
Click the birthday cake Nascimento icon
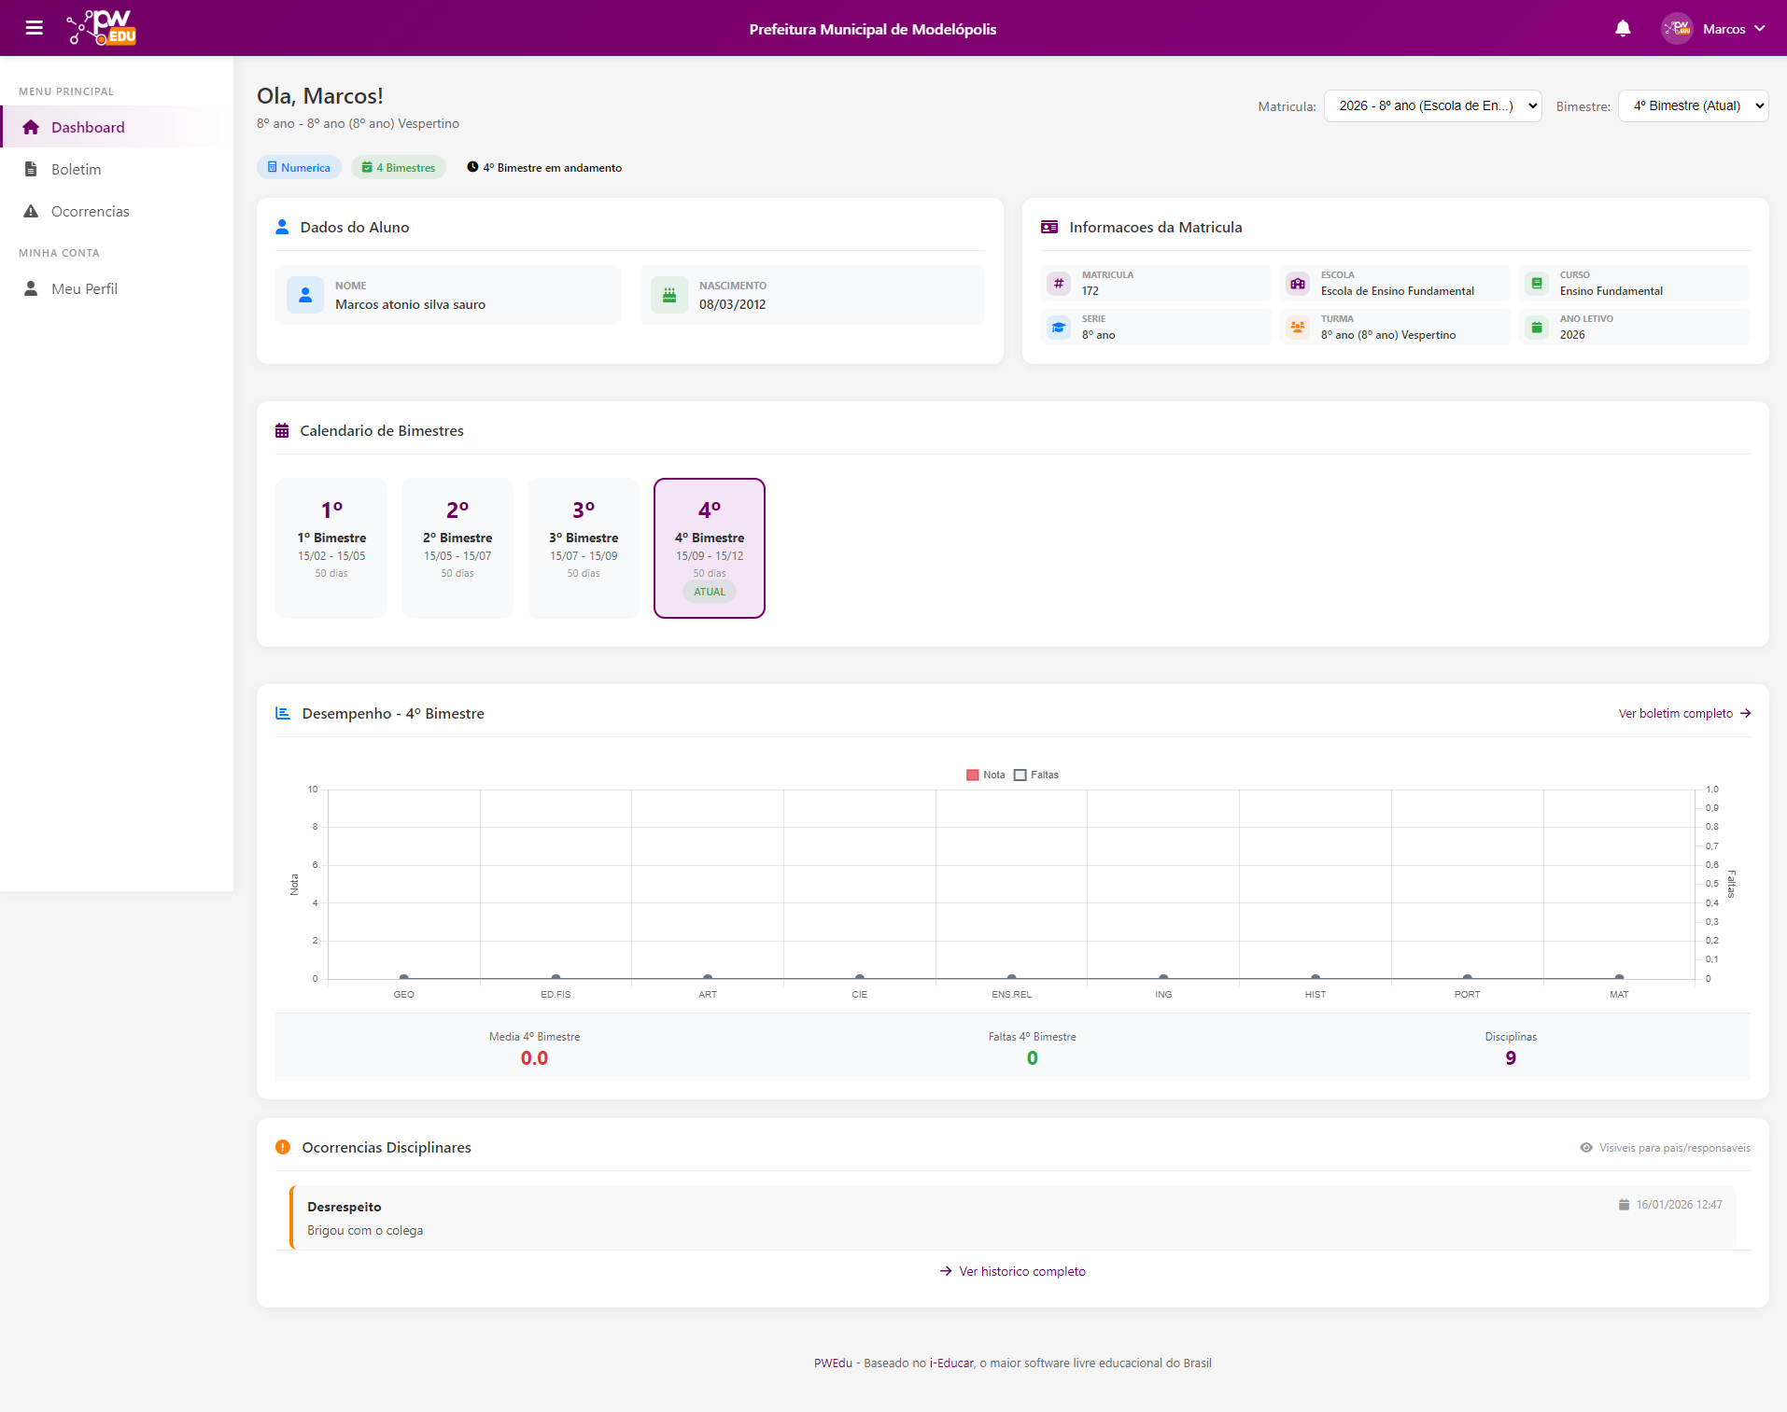(x=669, y=295)
